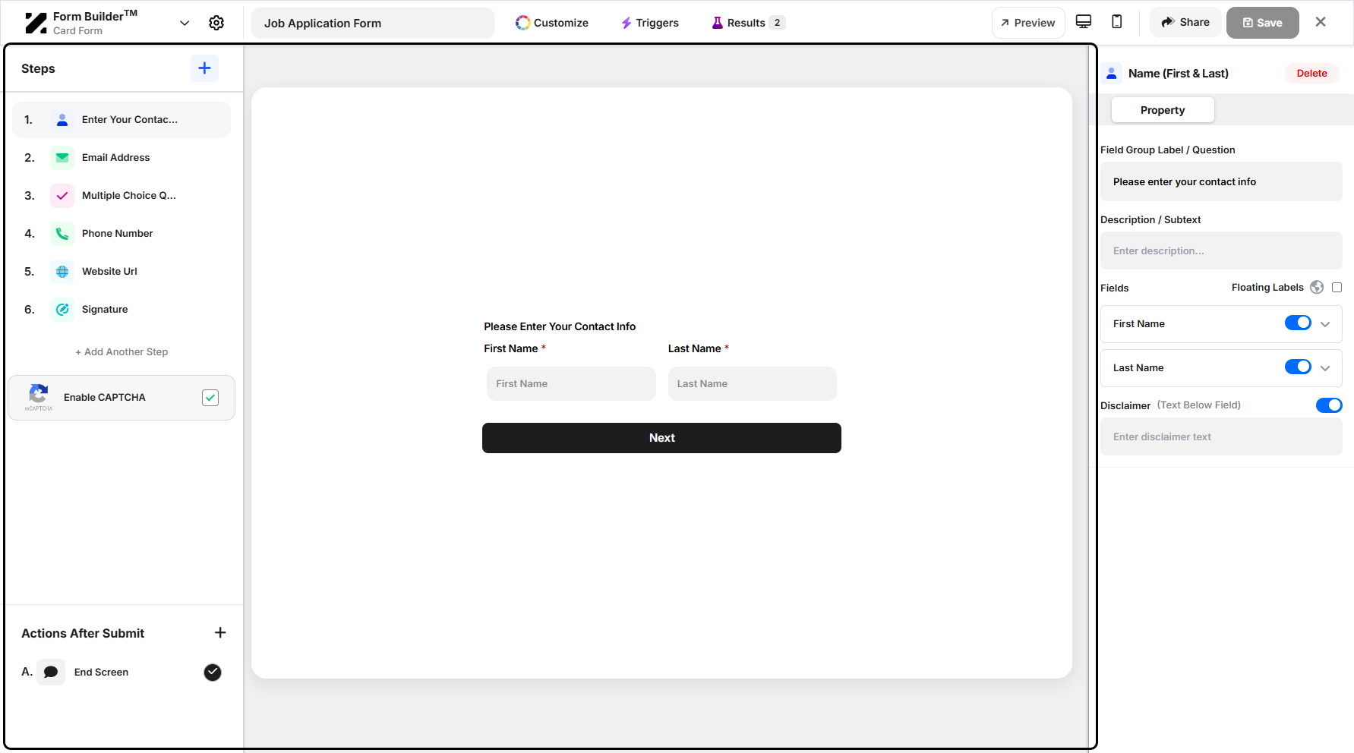1354x753 pixels.
Task: Select the Signature step
Action: [122, 310]
